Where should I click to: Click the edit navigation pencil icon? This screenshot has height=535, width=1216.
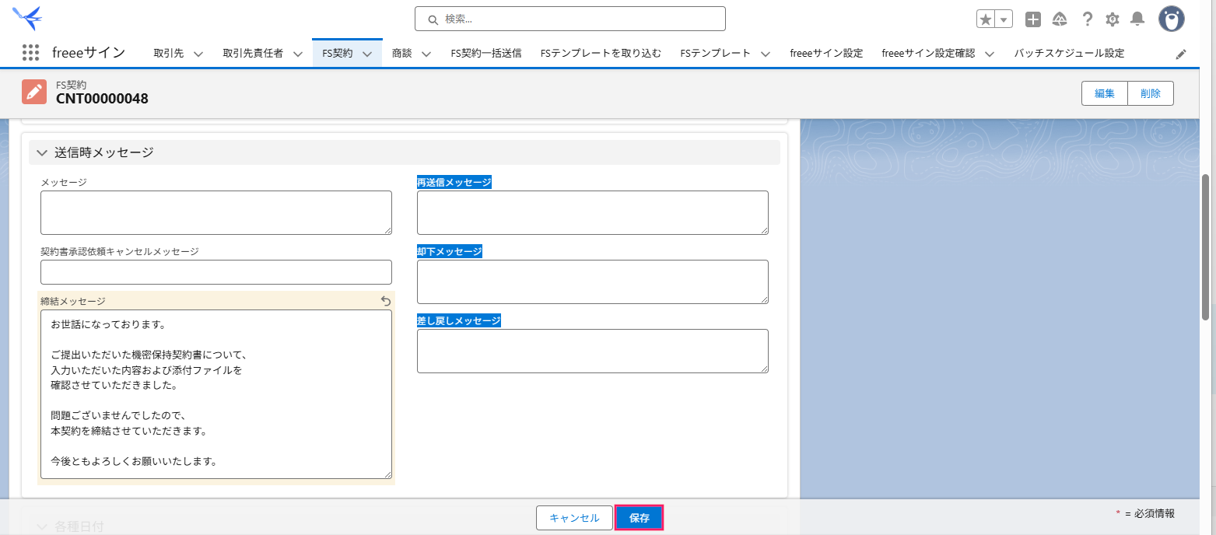pyautogui.click(x=1181, y=54)
